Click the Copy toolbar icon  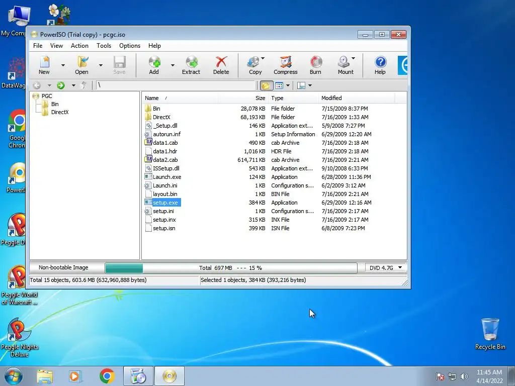point(253,65)
